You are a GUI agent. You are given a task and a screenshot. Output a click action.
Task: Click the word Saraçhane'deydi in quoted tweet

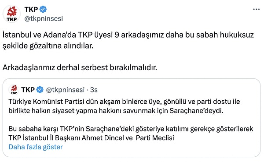point(196,111)
